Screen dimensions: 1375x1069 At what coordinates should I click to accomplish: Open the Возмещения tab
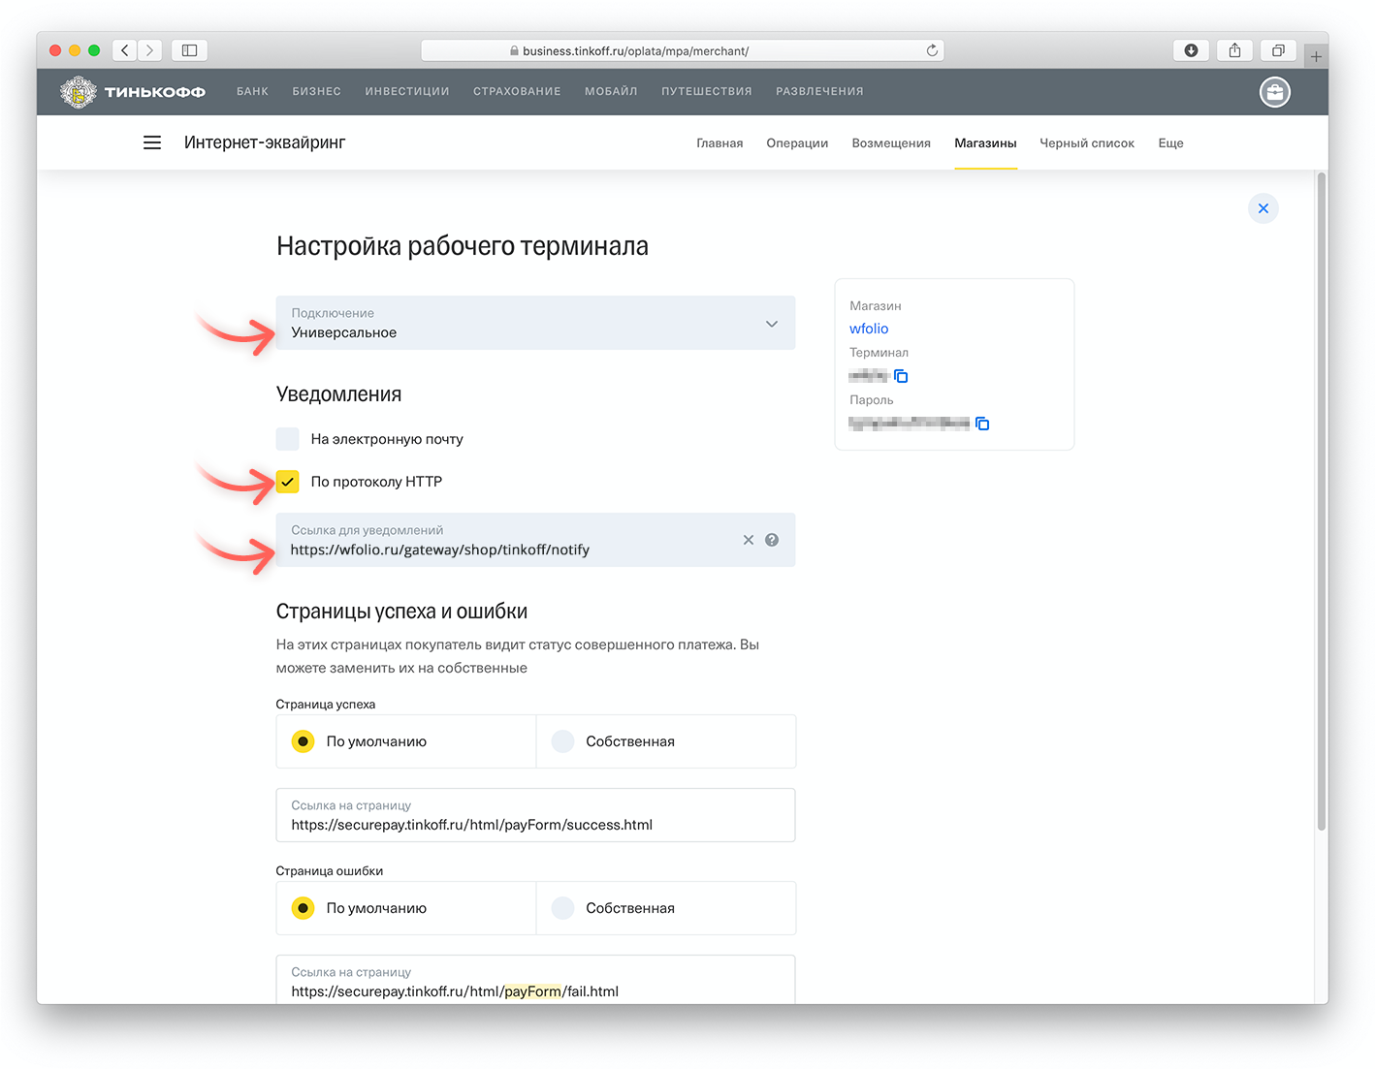891,143
